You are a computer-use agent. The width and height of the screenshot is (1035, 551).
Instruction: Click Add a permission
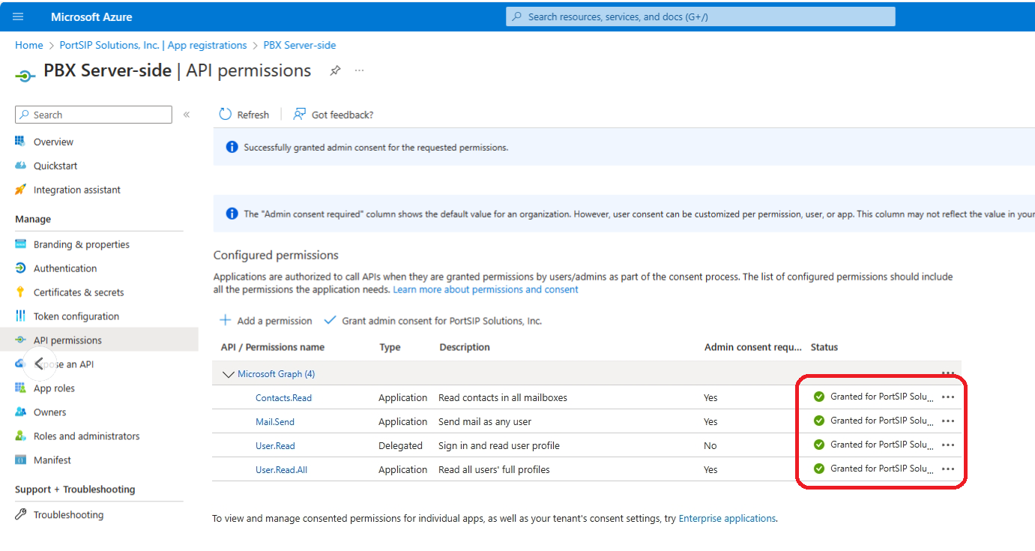click(x=266, y=321)
